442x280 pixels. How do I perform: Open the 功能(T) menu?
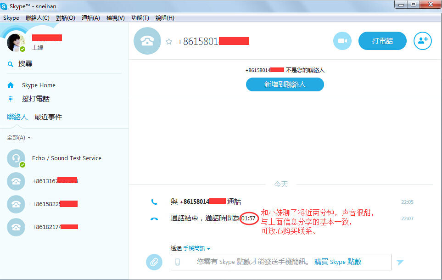140,18
